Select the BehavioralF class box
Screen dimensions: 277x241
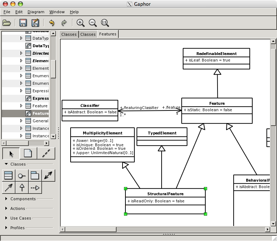[252, 200]
